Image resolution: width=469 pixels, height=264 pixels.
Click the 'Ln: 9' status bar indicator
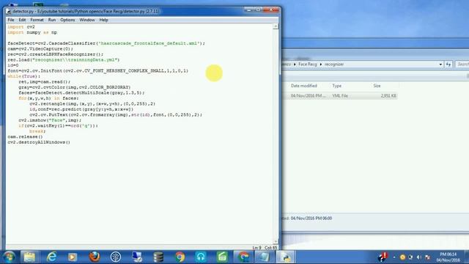(x=257, y=248)
